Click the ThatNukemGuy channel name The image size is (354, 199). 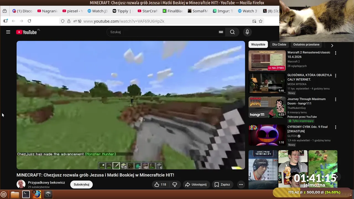tap(296, 108)
